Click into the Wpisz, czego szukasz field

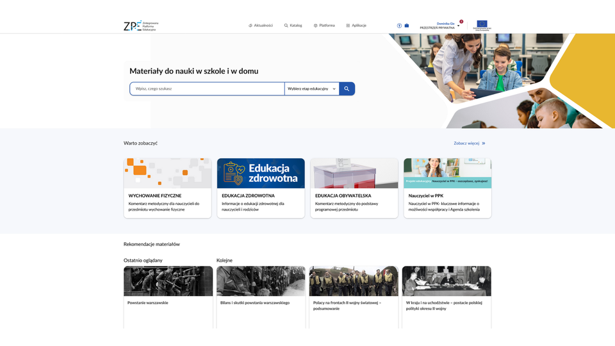pyautogui.click(x=207, y=89)
